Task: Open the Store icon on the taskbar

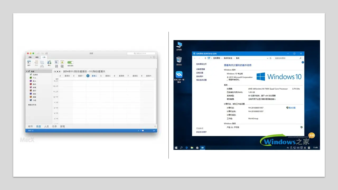Action: click(197, 148)
